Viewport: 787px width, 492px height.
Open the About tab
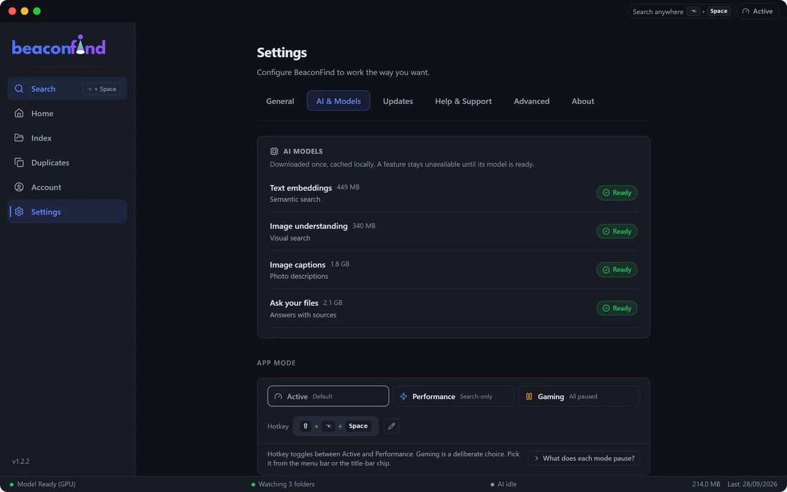[583, 101]
